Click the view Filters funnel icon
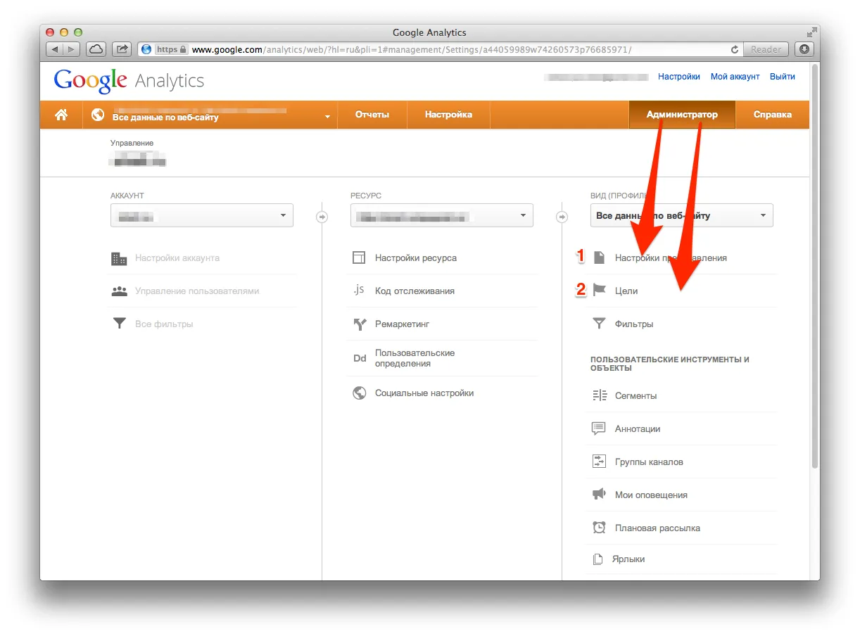Viewport: 860px width, 636px height. [x=599, y=324]
